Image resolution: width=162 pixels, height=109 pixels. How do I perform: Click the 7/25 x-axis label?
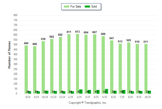tap(122, 97)
